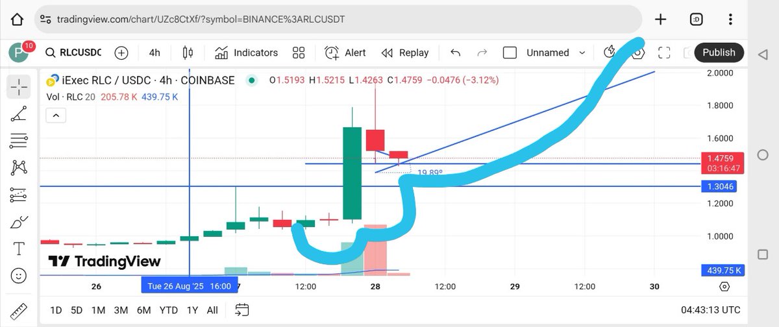Viewport: 779px width, 327px height.
Task: Create an Alert
Action: [345, 53]
